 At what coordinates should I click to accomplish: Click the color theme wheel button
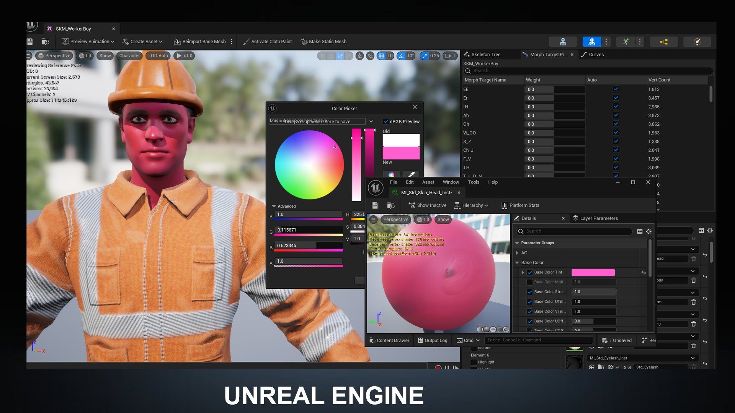coord(391,174)
